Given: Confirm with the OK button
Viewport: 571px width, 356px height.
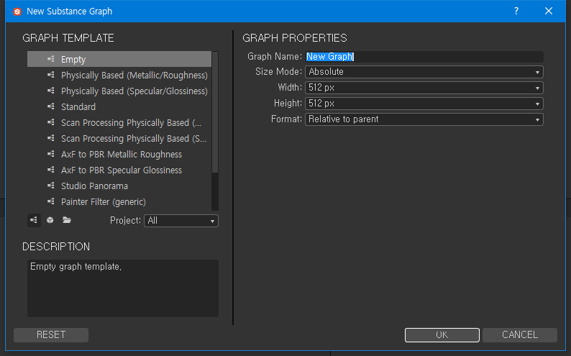Looking at the screenshot, I should [442, 335].
